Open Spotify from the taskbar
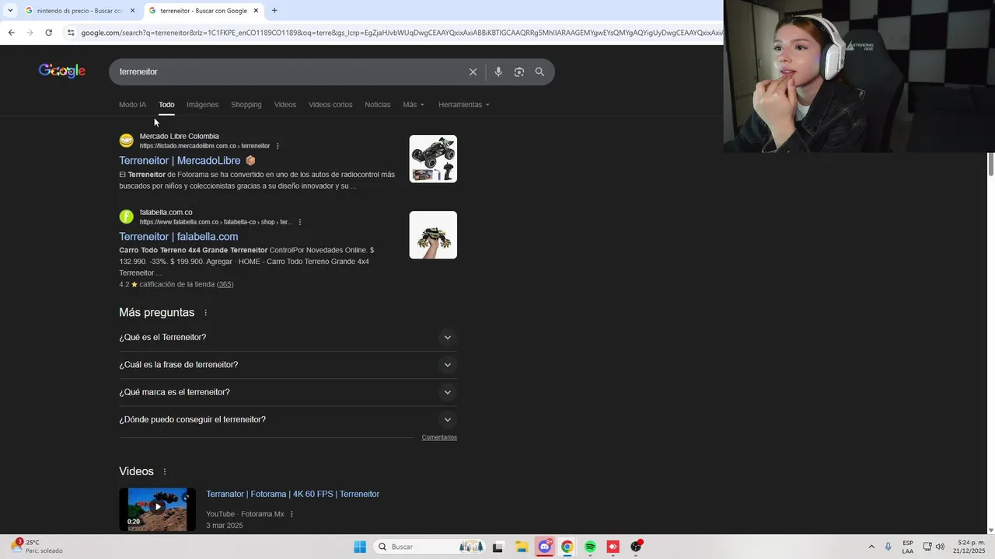This screenshot has height=559, width=995. click(x=590, y=547)
